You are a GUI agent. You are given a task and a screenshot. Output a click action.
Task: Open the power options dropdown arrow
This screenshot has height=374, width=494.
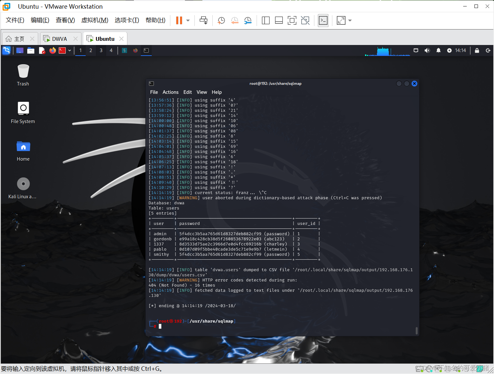tap(188, 21)
